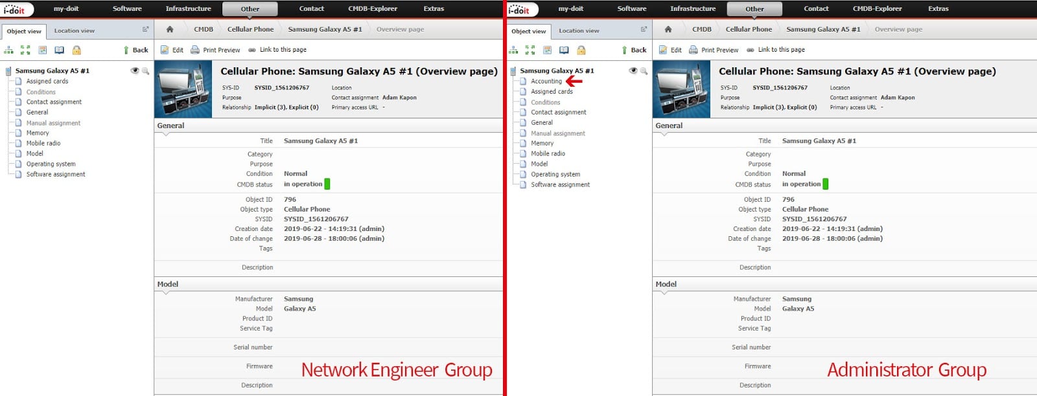Open Memory category in right screenshot tree
This screenshot has width=1037, height=396.
pos(542,144)
